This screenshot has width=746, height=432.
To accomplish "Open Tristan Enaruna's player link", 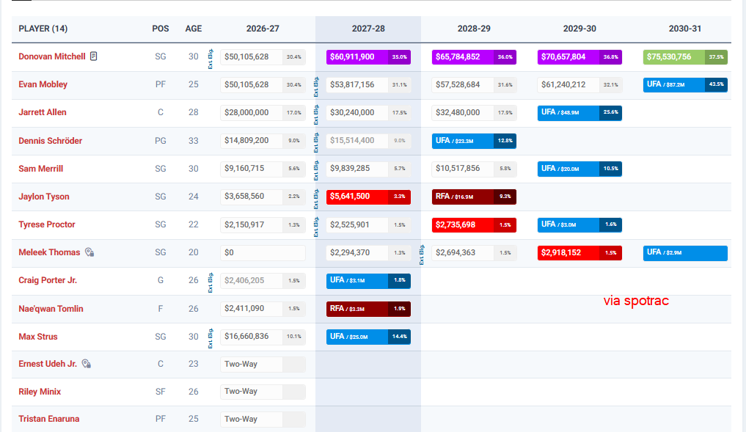I will pos(49,419).
